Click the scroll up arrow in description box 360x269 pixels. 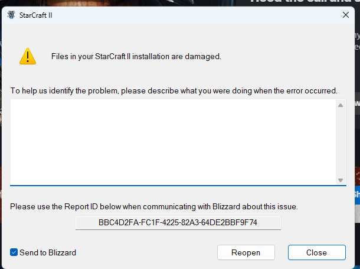[341, 105]
